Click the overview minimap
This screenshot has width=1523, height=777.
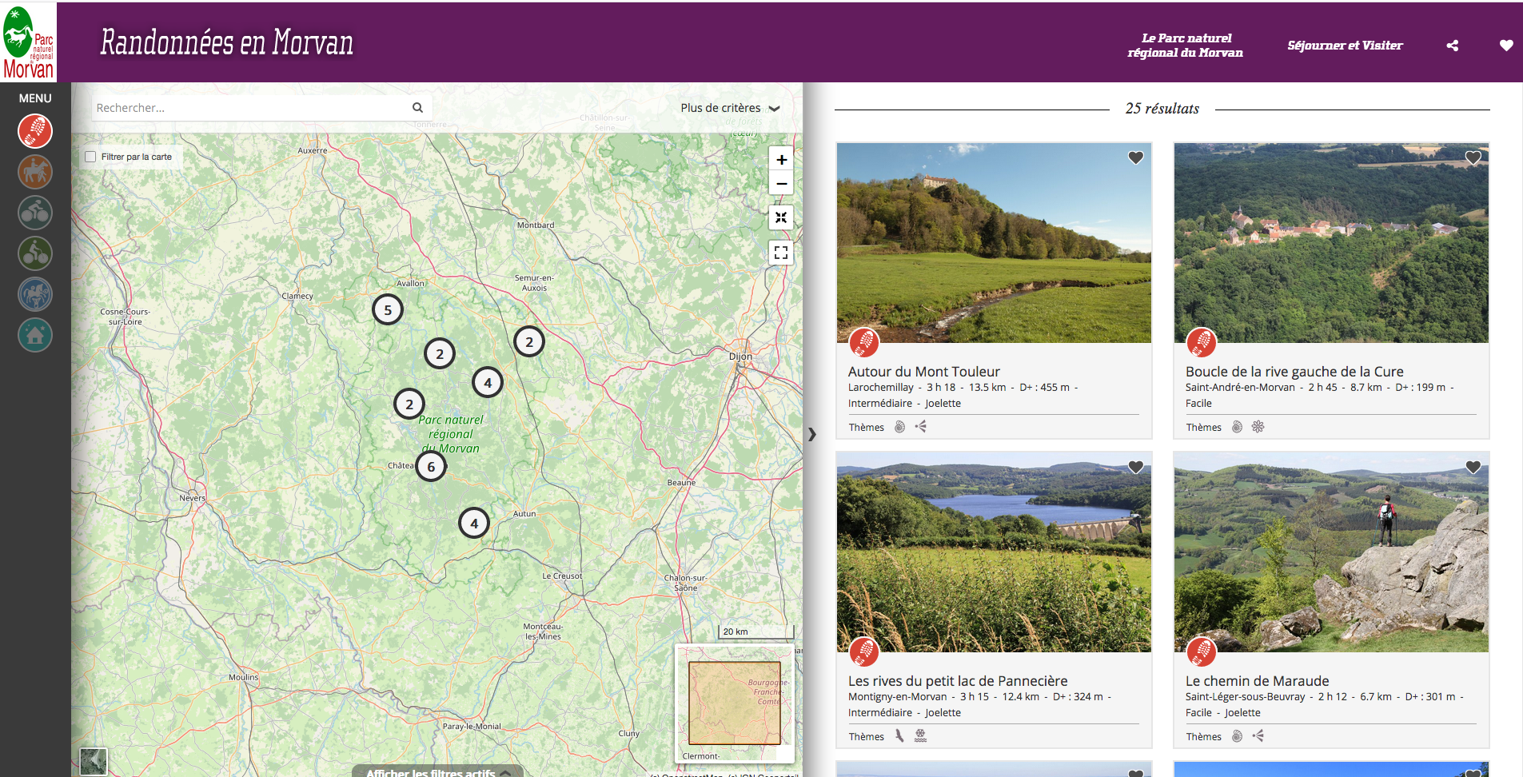point(735,703)
